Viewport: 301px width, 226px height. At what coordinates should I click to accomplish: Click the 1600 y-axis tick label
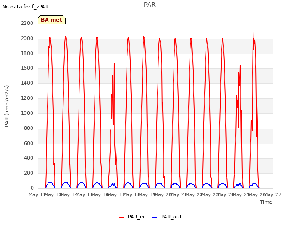27,68
